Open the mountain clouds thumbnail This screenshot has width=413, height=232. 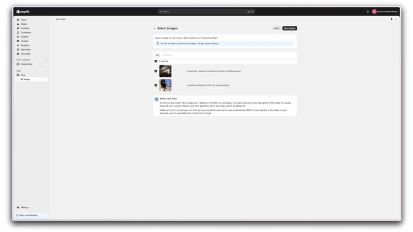click(x=165, y=71)
